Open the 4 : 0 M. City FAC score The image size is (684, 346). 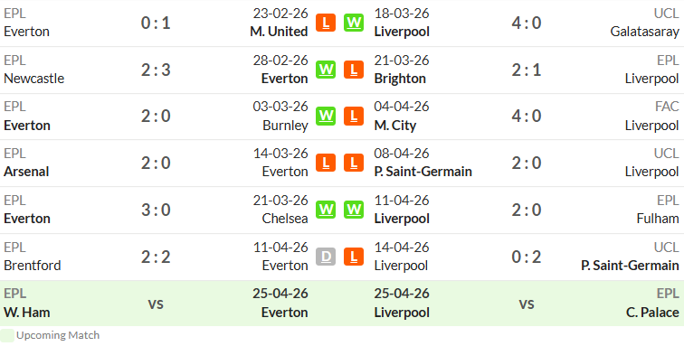point(527,117)
